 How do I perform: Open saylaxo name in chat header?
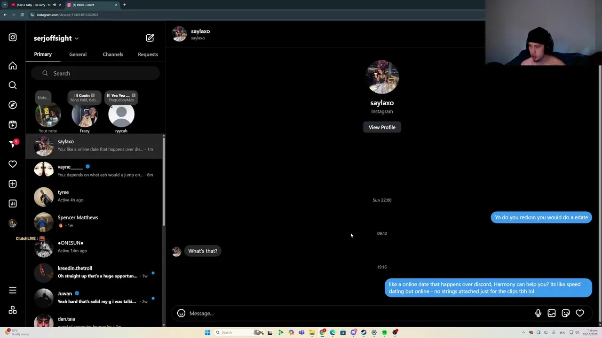pos(200,31)
